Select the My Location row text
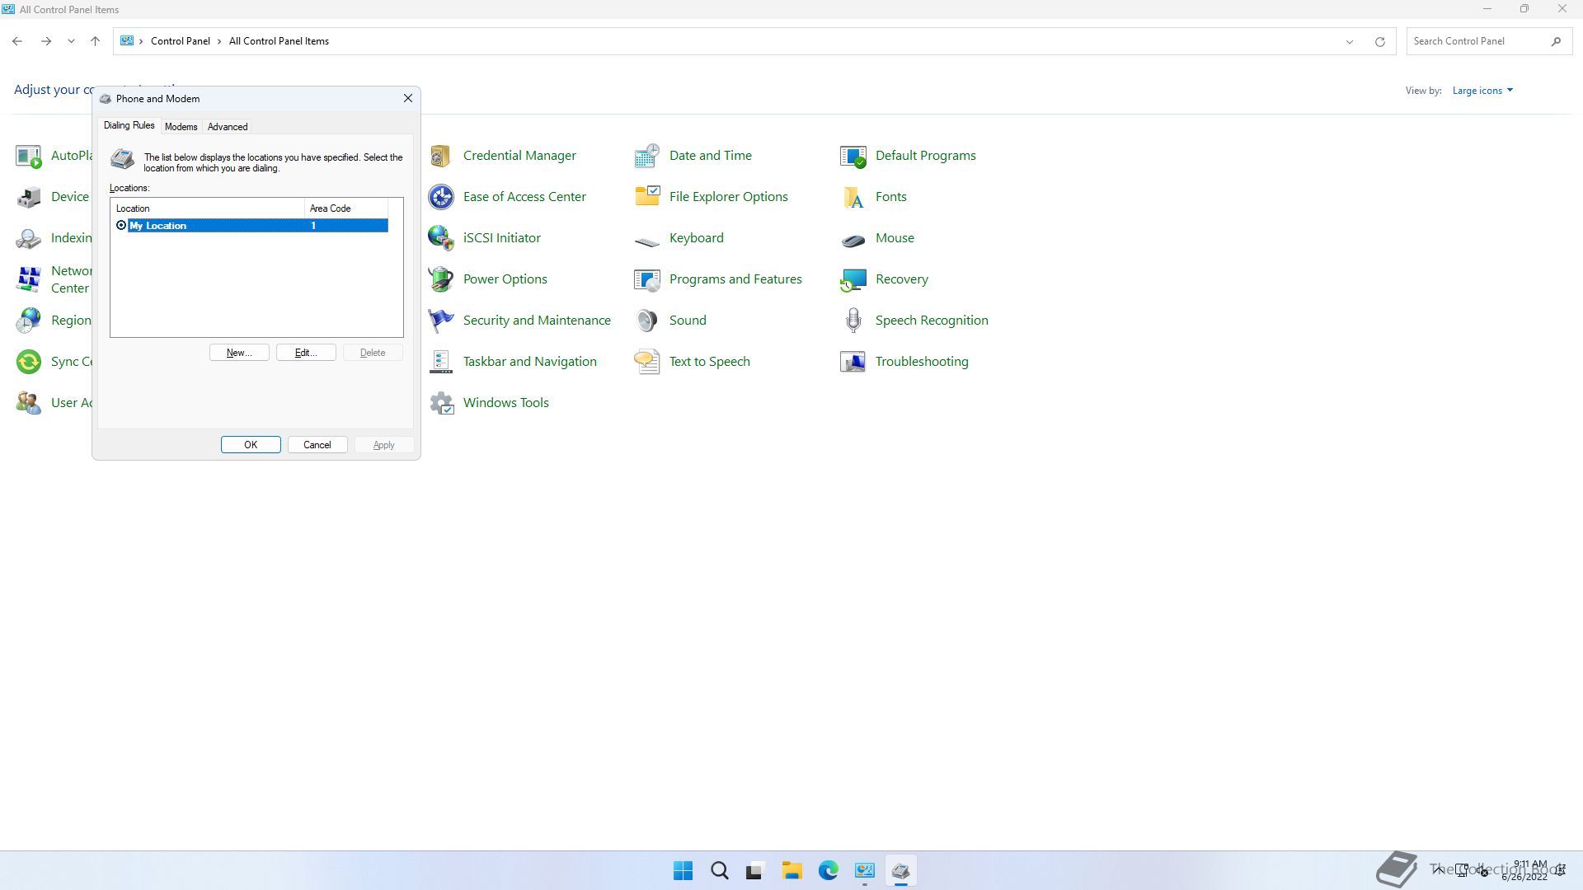1583x890 pixels. pyautogui.click(x=158, y=226)
